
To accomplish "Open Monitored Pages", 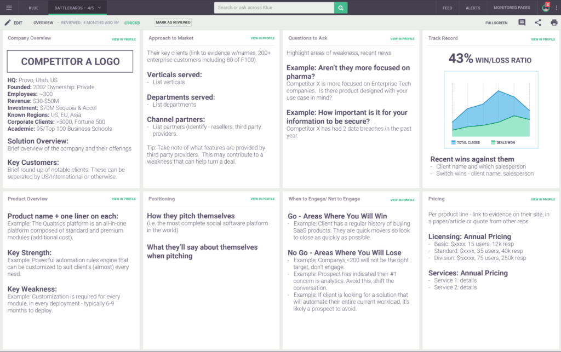I will (x=512, y=8).
